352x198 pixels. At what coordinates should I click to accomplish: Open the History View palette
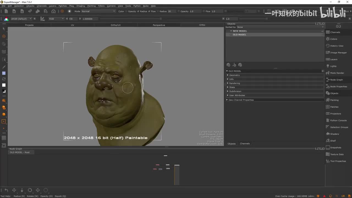(337, 46)
